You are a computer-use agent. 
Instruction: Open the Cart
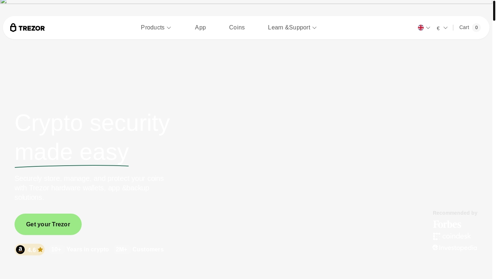(470, 28)
